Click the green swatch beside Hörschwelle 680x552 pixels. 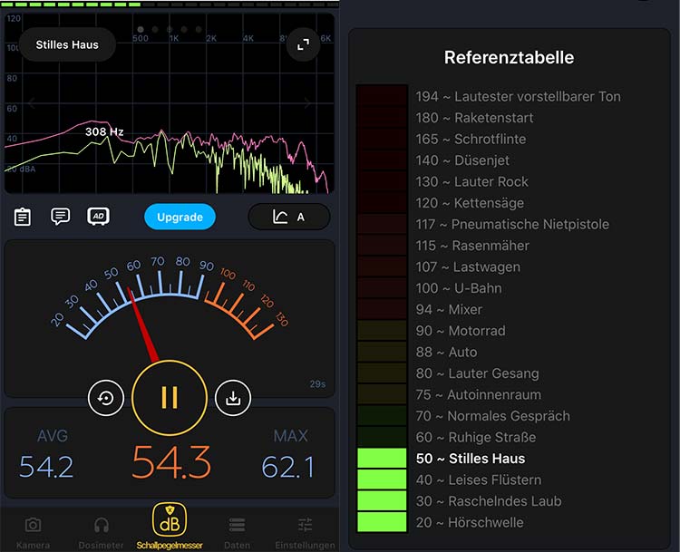click(381, 522)
